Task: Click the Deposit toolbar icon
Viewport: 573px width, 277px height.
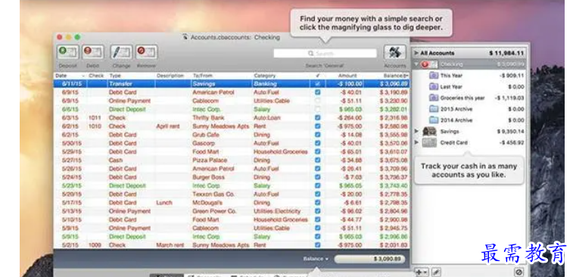Action: tap(68, 52)
